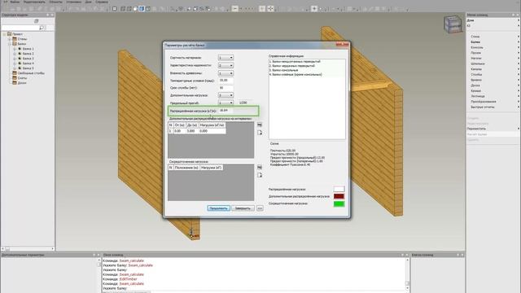The image size is (521, 293).
Task: Expand the walls folder in the tree
Action: tap(10, 39)
